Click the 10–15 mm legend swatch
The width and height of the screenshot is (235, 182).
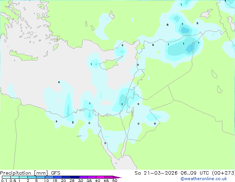[49, 177]
